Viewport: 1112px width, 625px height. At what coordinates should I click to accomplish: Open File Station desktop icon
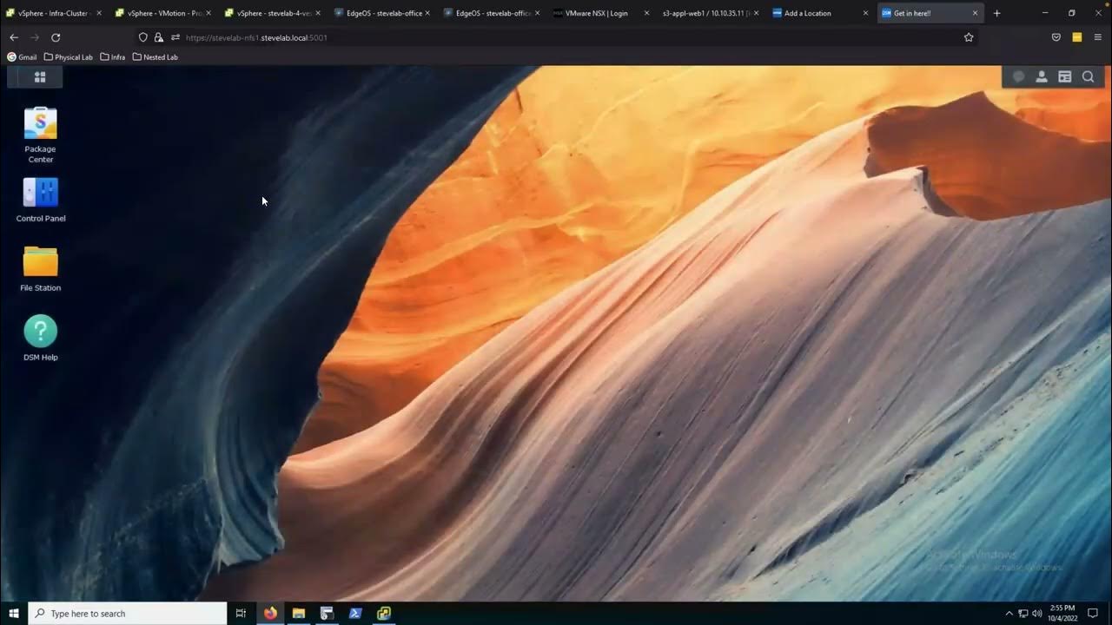[41, 269]
